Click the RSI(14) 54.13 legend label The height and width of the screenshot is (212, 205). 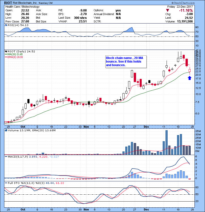18,25
